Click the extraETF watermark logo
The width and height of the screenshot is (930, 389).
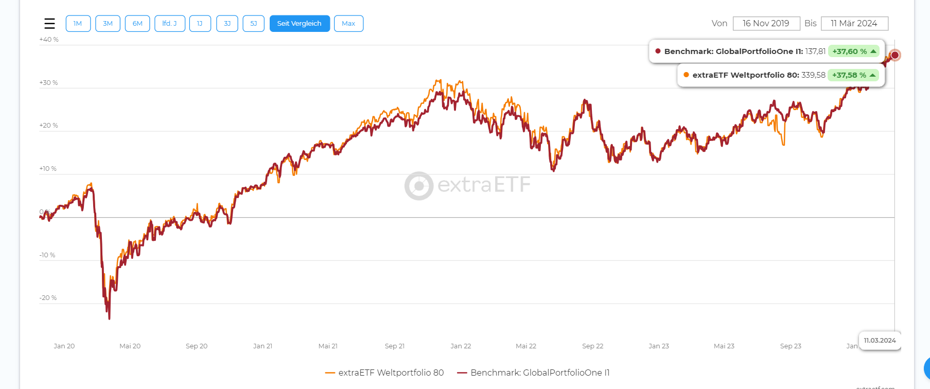pyautogui.click(x=467, y=185)
